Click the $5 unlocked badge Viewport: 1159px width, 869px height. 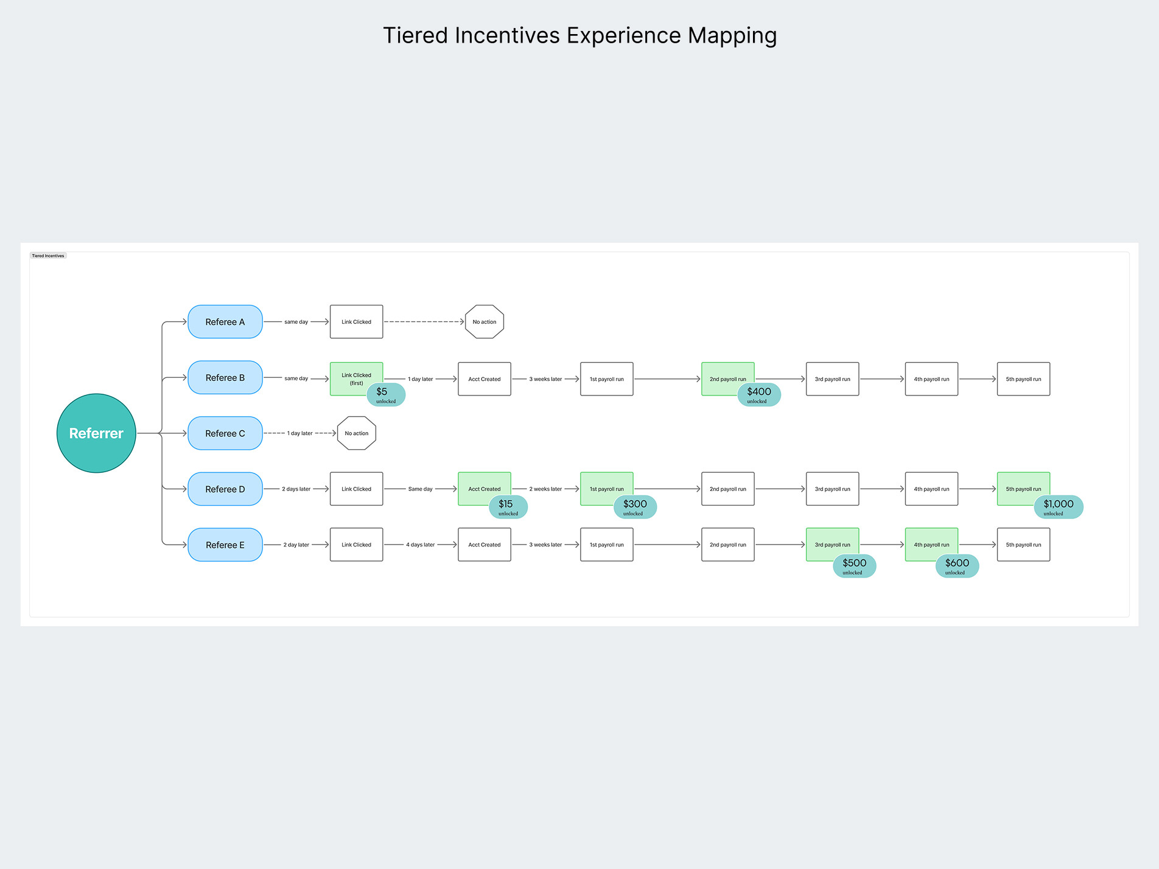point(385,394)
